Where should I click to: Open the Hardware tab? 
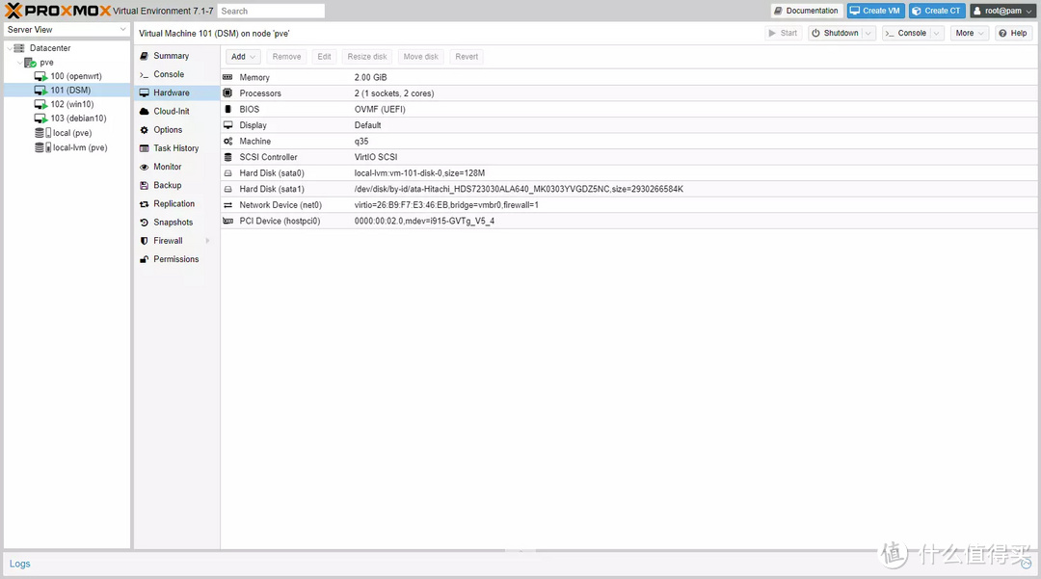(x=176, y=92)
